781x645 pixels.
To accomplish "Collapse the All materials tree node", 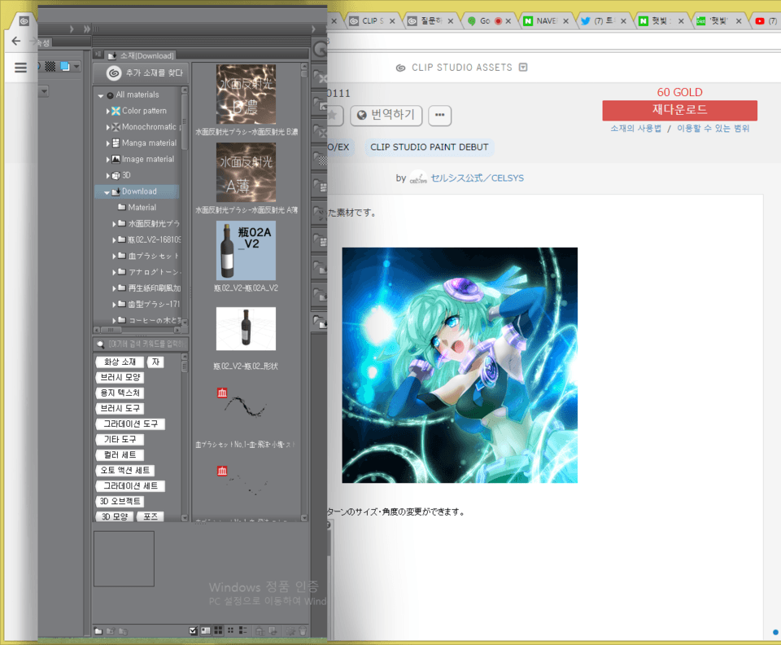I will pyautogui.click(x=101, y=95).
